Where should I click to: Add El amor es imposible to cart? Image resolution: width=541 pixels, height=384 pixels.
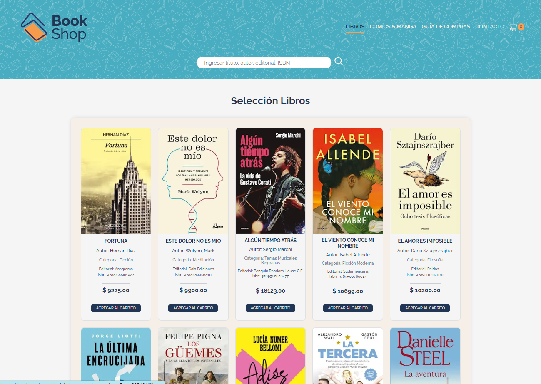pos(425,308)
